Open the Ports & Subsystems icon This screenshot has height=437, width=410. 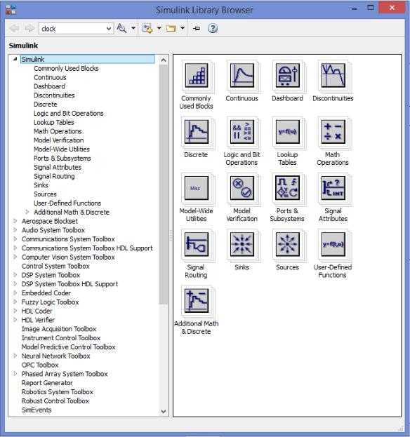(x=288, y=188)
